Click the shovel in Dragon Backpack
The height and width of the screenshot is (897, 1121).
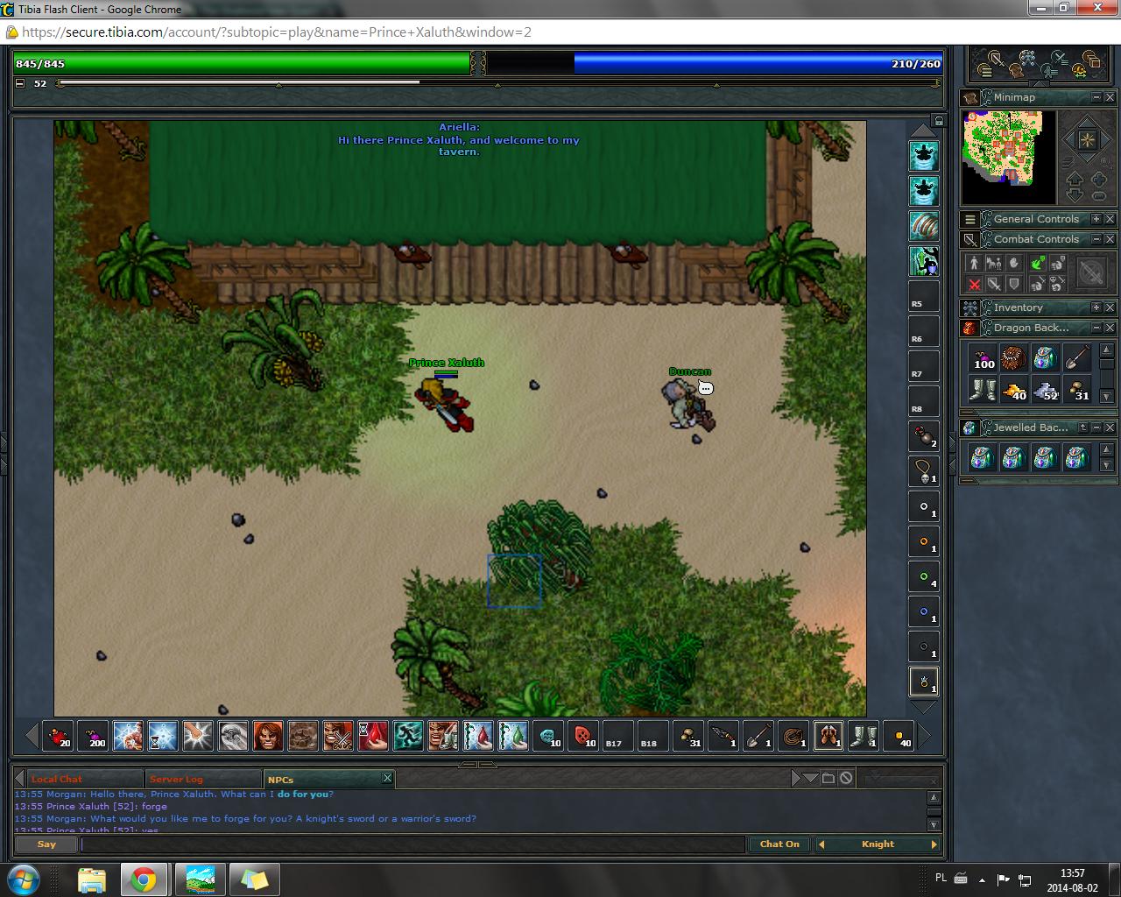pos(1076,358)
